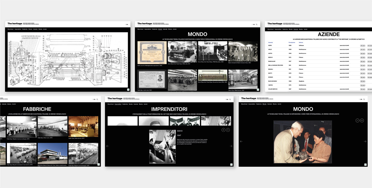
Task: Click the corner info icon on the Imprenditori screen
Action: (231, 164)
